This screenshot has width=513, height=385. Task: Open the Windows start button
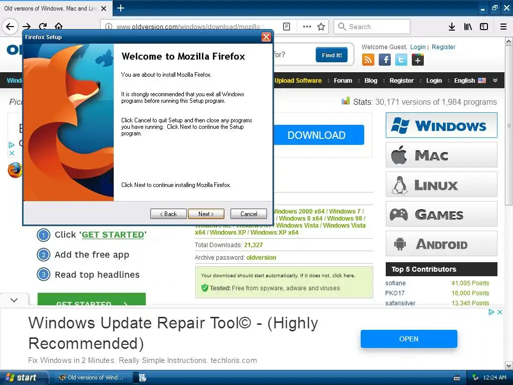click(x=24, y=377)
